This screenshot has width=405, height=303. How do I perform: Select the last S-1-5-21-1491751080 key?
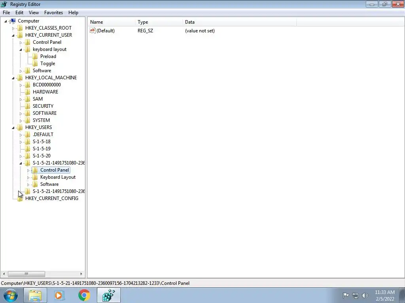click(59, 191)
